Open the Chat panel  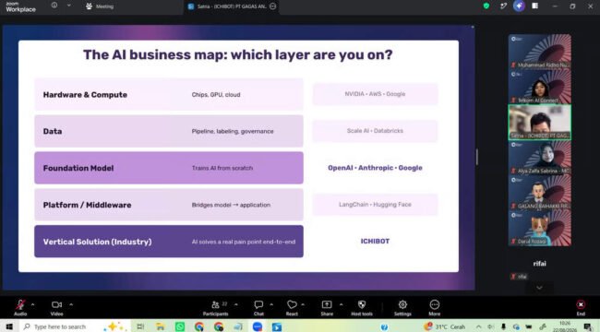[x=258, y=307]
